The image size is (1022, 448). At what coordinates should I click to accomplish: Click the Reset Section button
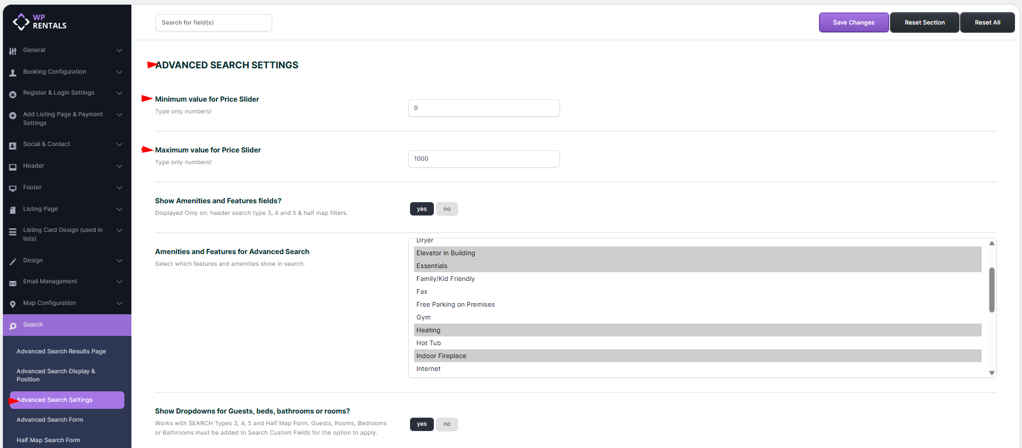(924, 23)
